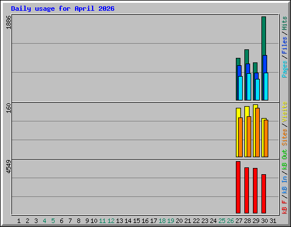Click day 31 on the x-axis
Viewport: 291px width, 227px height.
point(273,221)
